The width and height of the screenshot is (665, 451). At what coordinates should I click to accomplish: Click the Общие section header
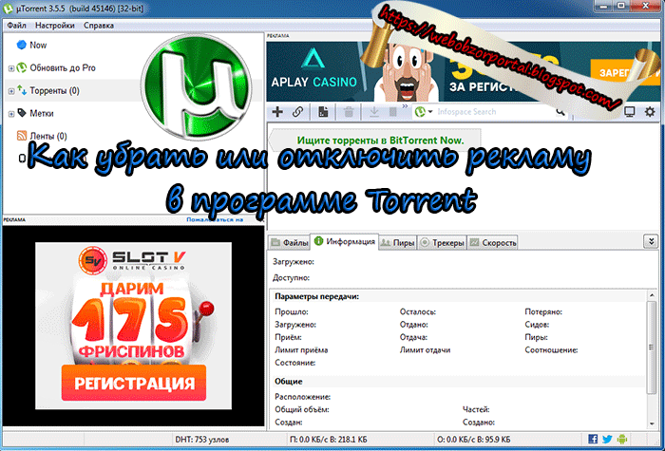coord(289,381)
